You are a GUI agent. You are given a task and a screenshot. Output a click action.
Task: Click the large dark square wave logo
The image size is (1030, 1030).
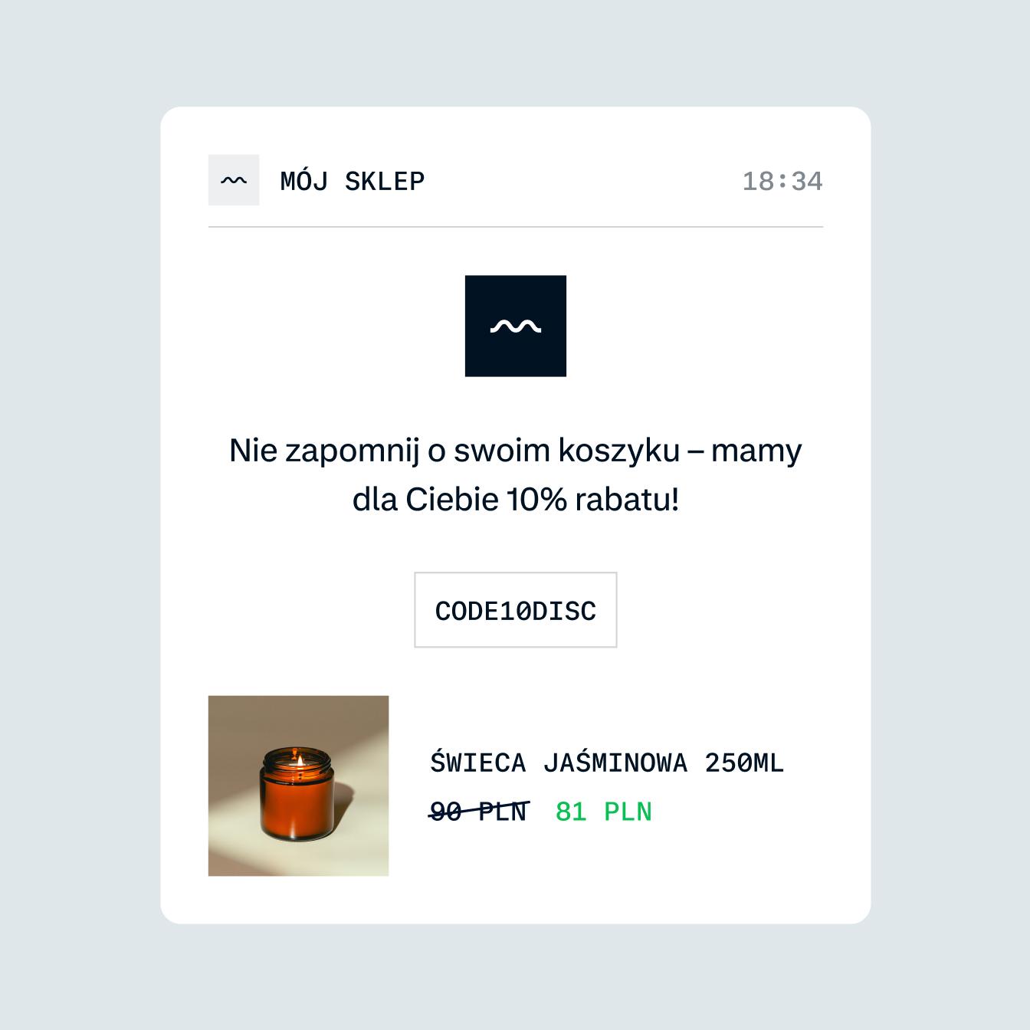pos(516,326)
